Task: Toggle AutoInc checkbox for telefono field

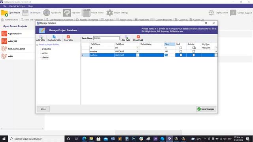Action: click(194, 55)
